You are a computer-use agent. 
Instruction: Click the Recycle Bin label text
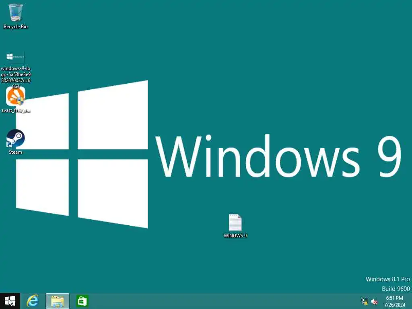tap(16, 27)
